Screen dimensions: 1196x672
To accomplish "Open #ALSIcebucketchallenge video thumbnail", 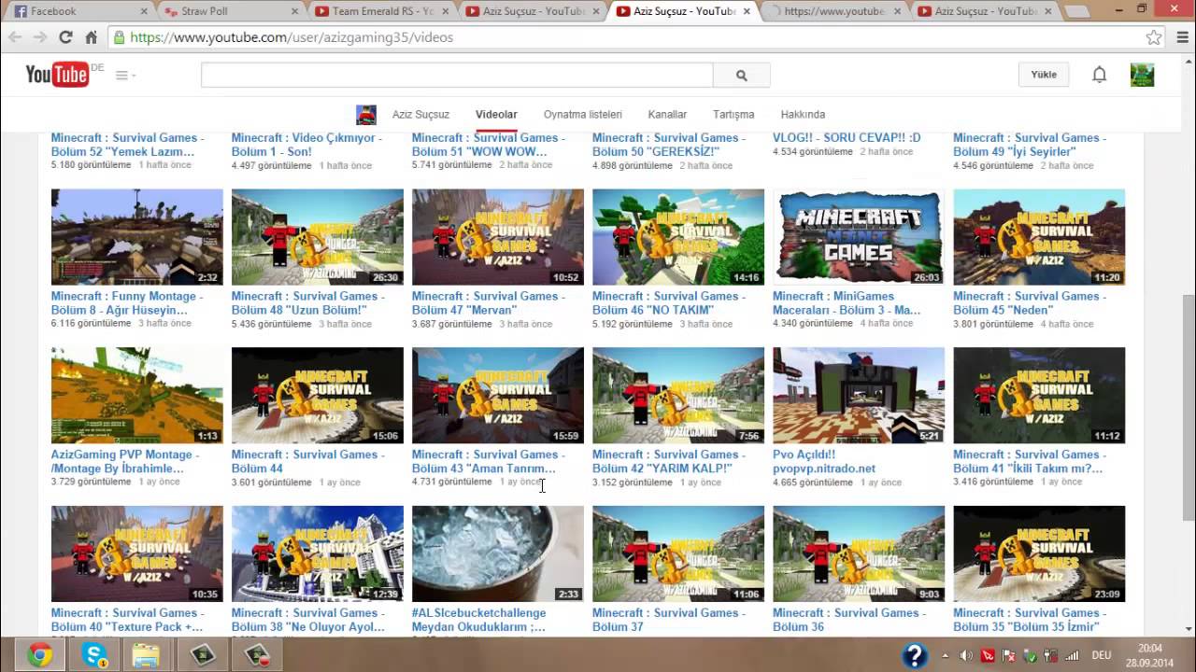I will pyautogui.click(x=498, y=554).
